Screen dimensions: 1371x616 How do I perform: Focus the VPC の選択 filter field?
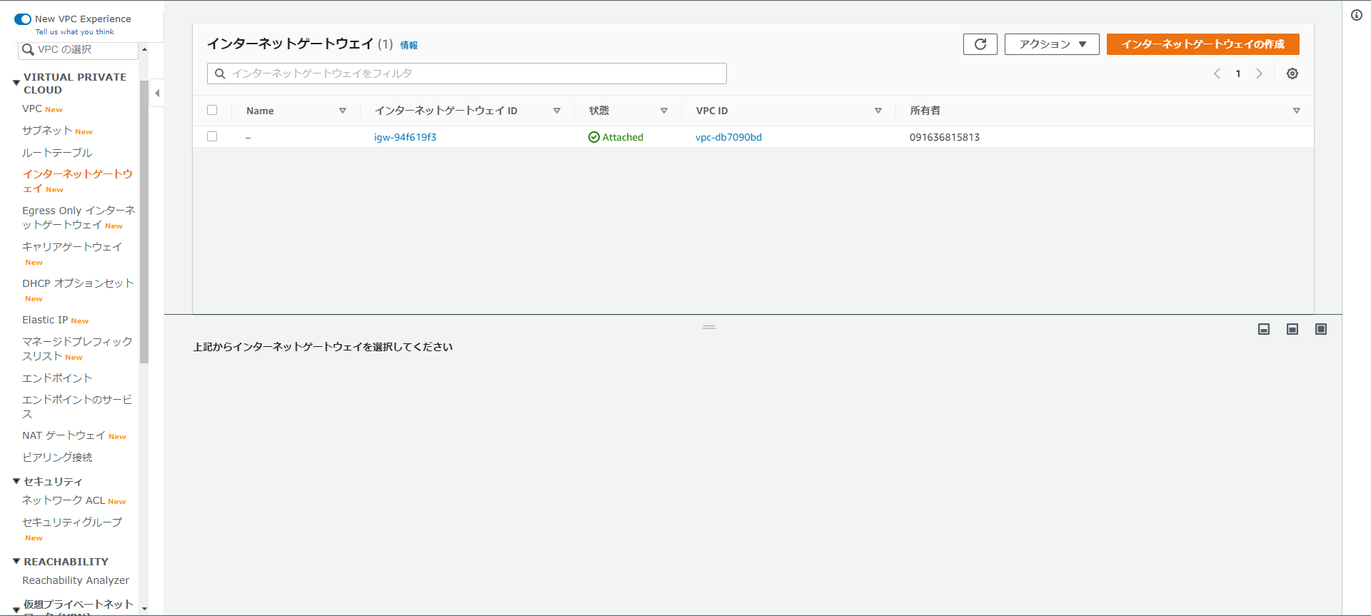(x=78, y=49)
